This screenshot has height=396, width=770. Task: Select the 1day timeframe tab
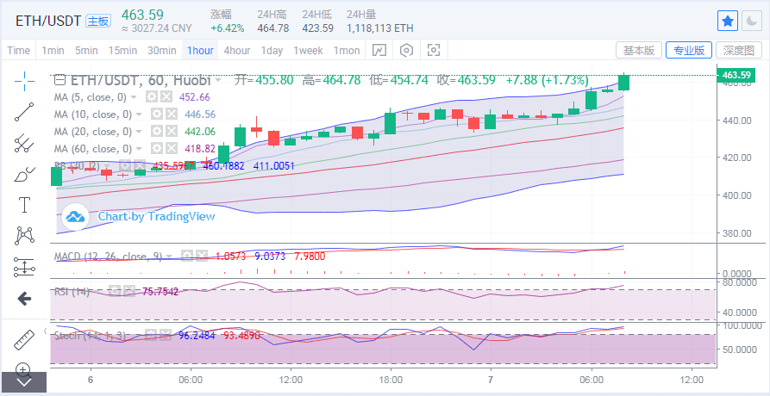point(272,51)
